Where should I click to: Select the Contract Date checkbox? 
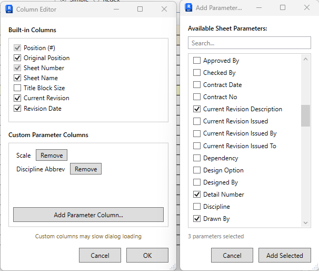(197, 85)
